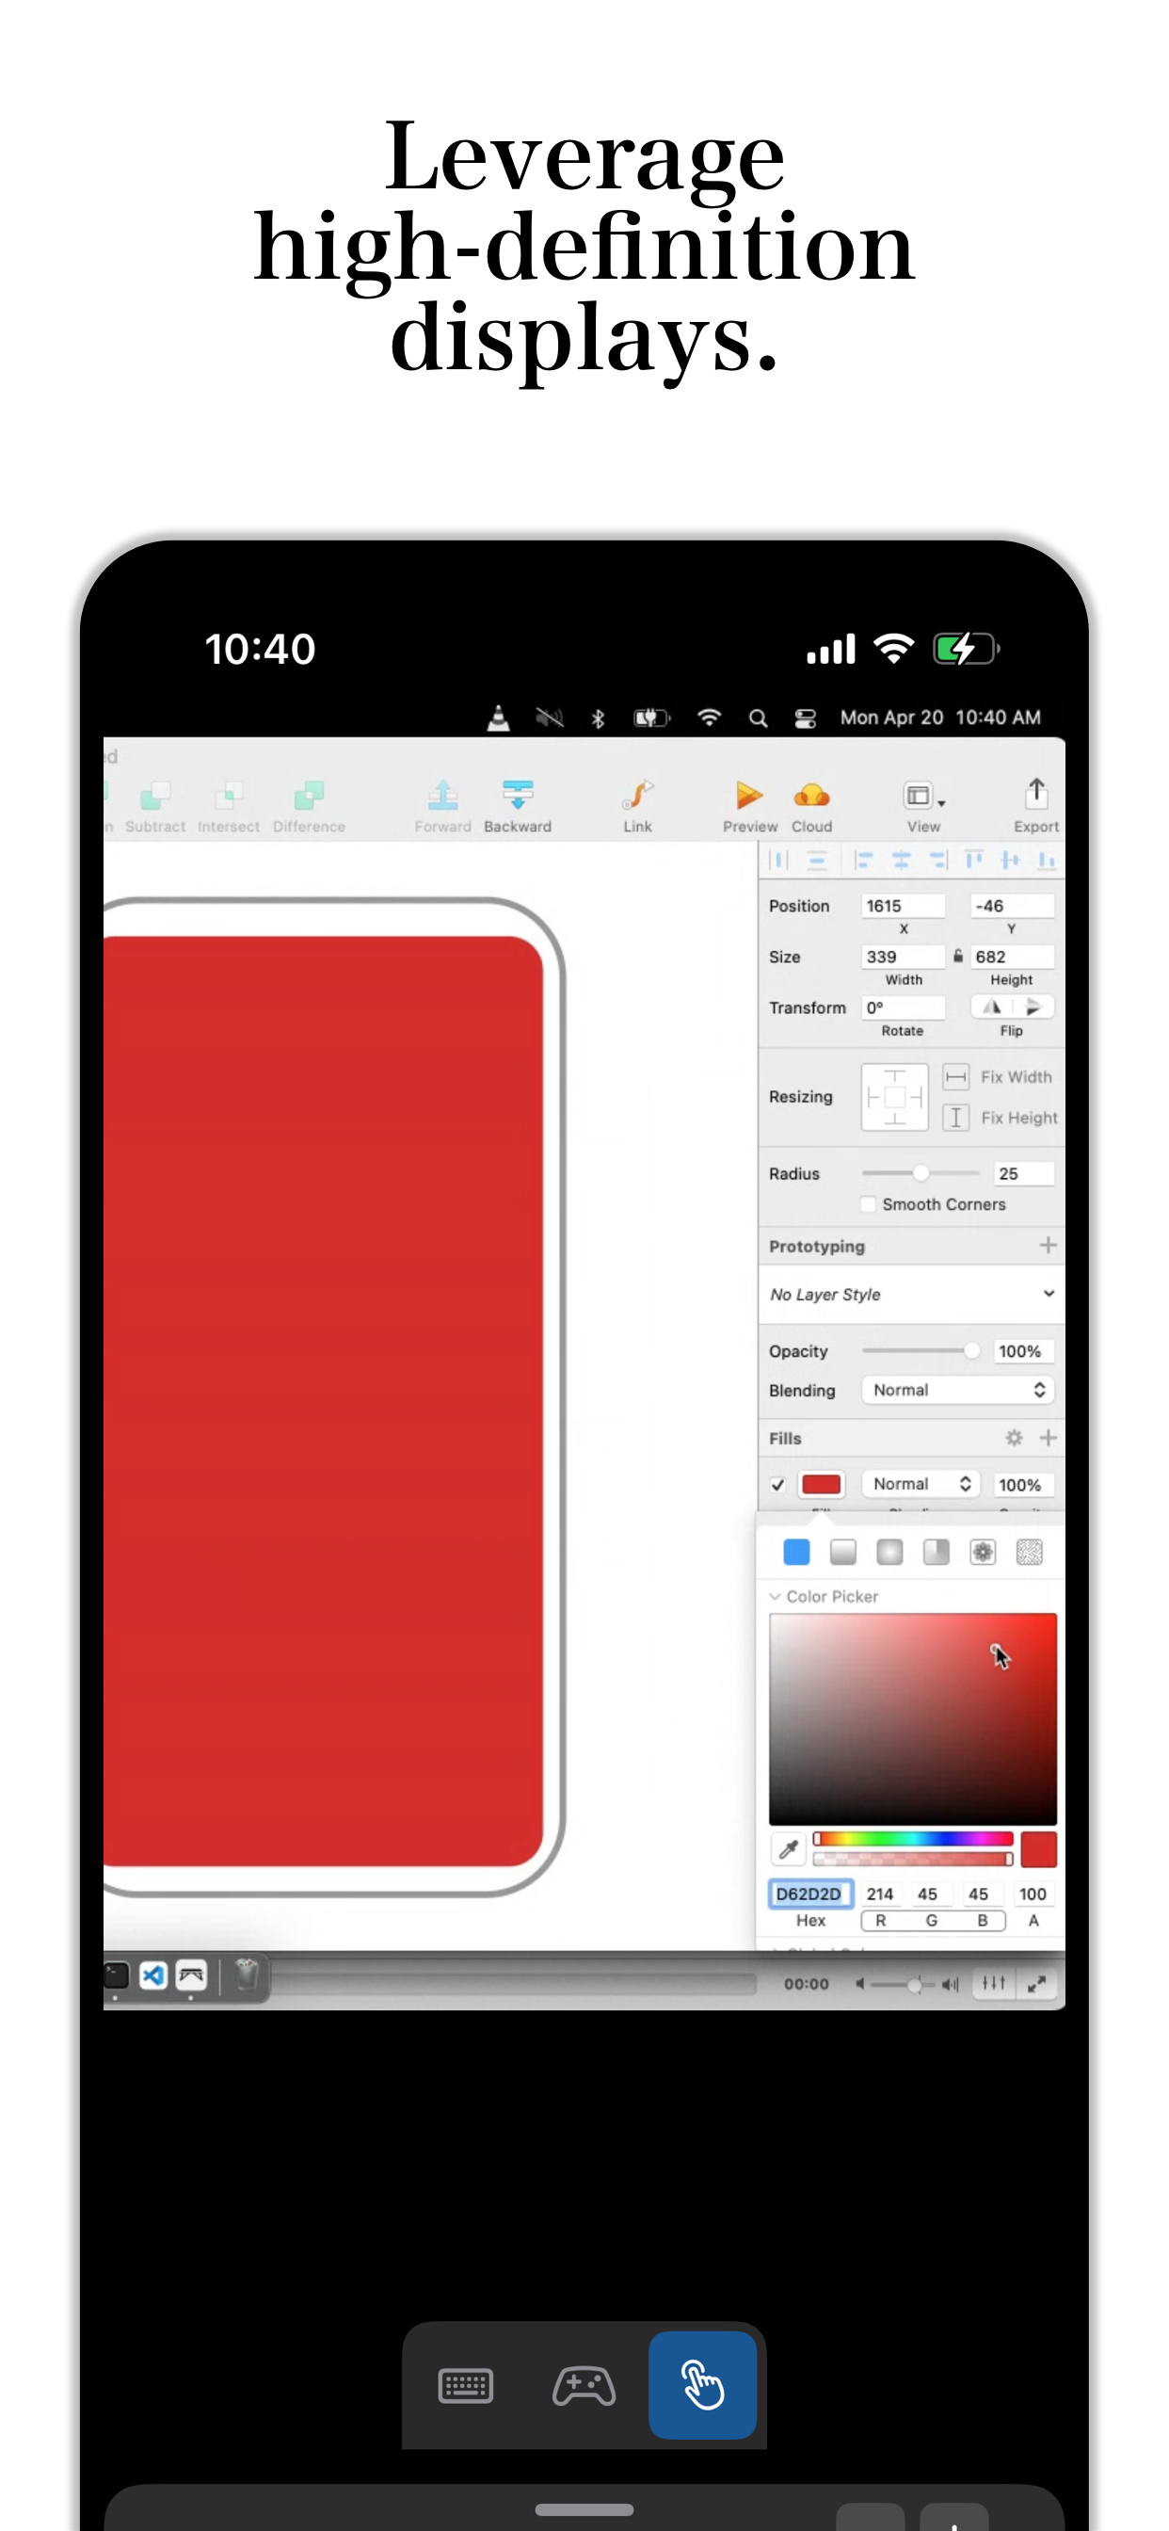This screenshot has width=1169, height=2531.
Task: Open the View options dropdown
Action: coord(923,807)
